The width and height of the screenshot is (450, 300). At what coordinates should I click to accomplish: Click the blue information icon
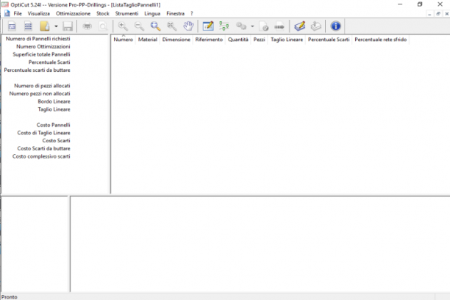coord(335,26)
